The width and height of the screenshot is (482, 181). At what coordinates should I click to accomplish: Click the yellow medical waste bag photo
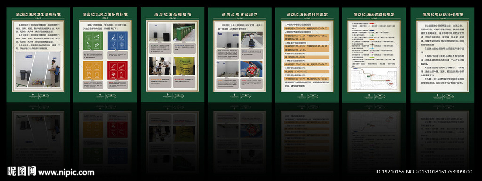click(x=184, y=66)
